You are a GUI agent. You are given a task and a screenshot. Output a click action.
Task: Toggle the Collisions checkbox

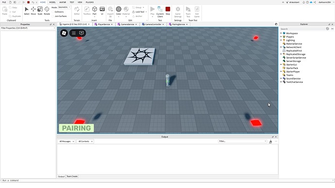(53, 12)
